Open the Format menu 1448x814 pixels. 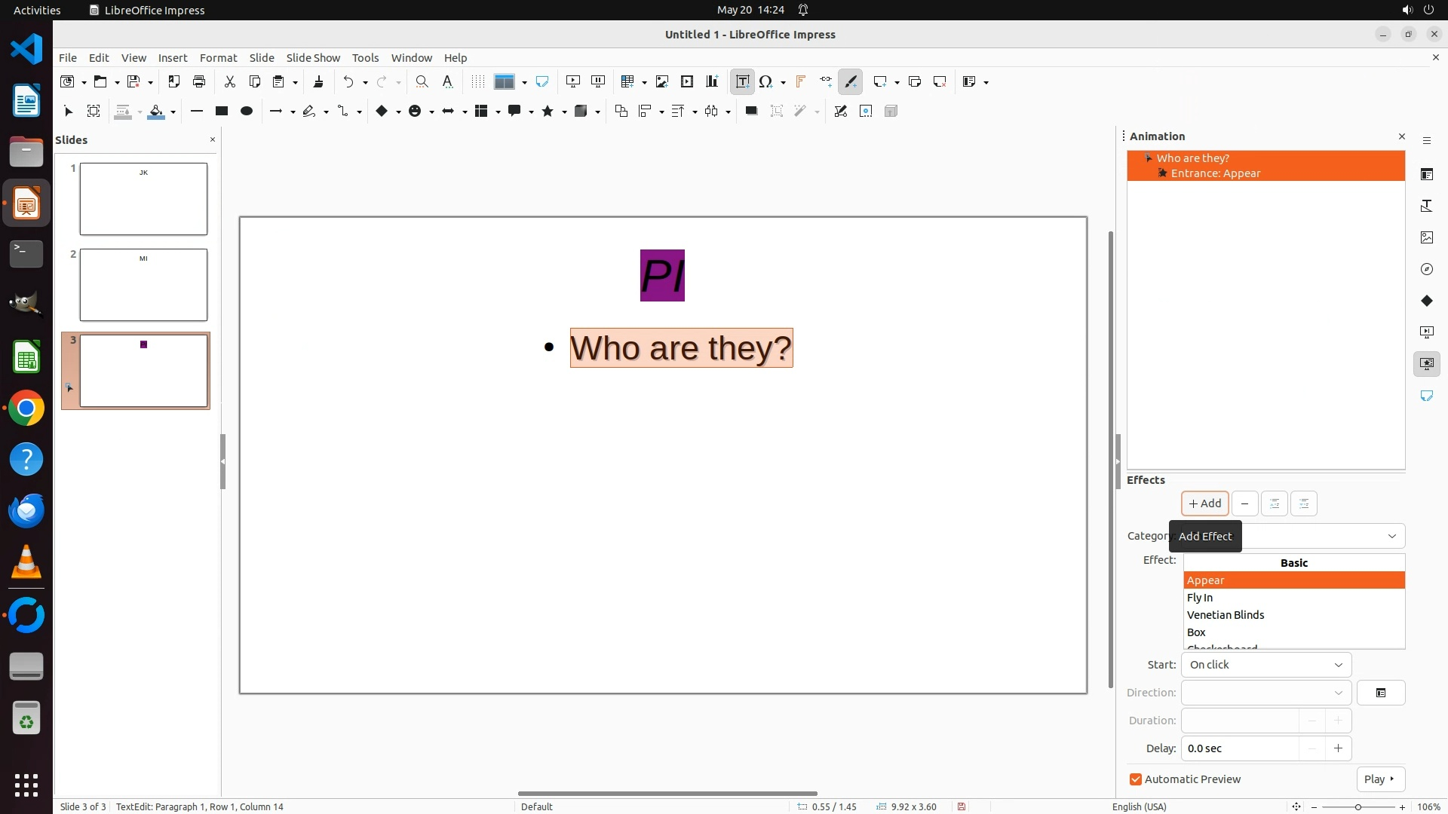click(x=218, y=57)
